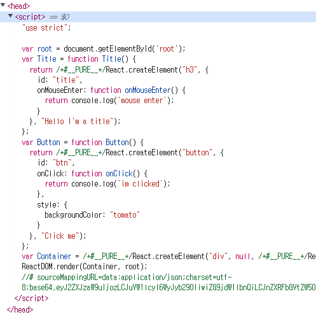This screenshot has height=317, width=316.
Task: Select the highlighted <script> tag
Action: click(30, 17)
